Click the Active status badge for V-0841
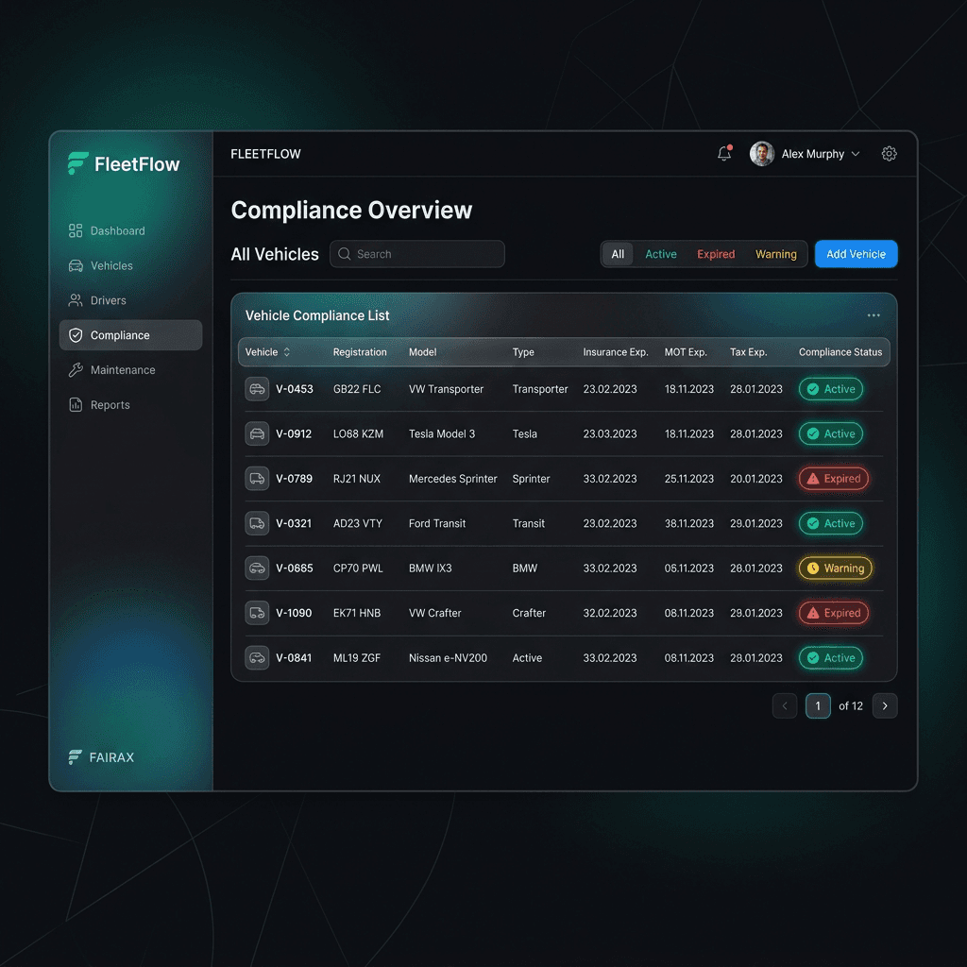The image size is (967, 967). click(831, 657)
